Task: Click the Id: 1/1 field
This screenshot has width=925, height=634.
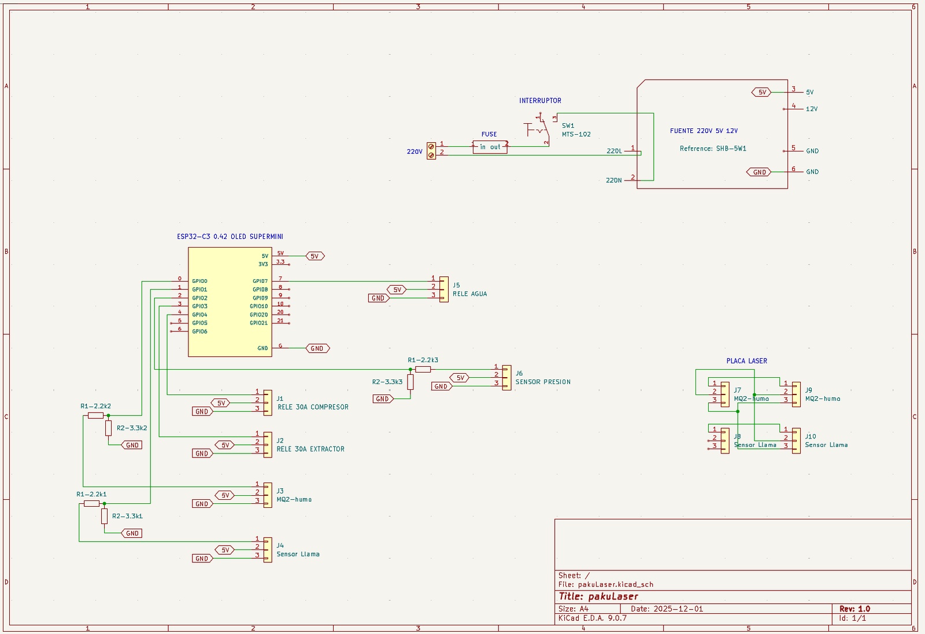Action: coord(853,618)
